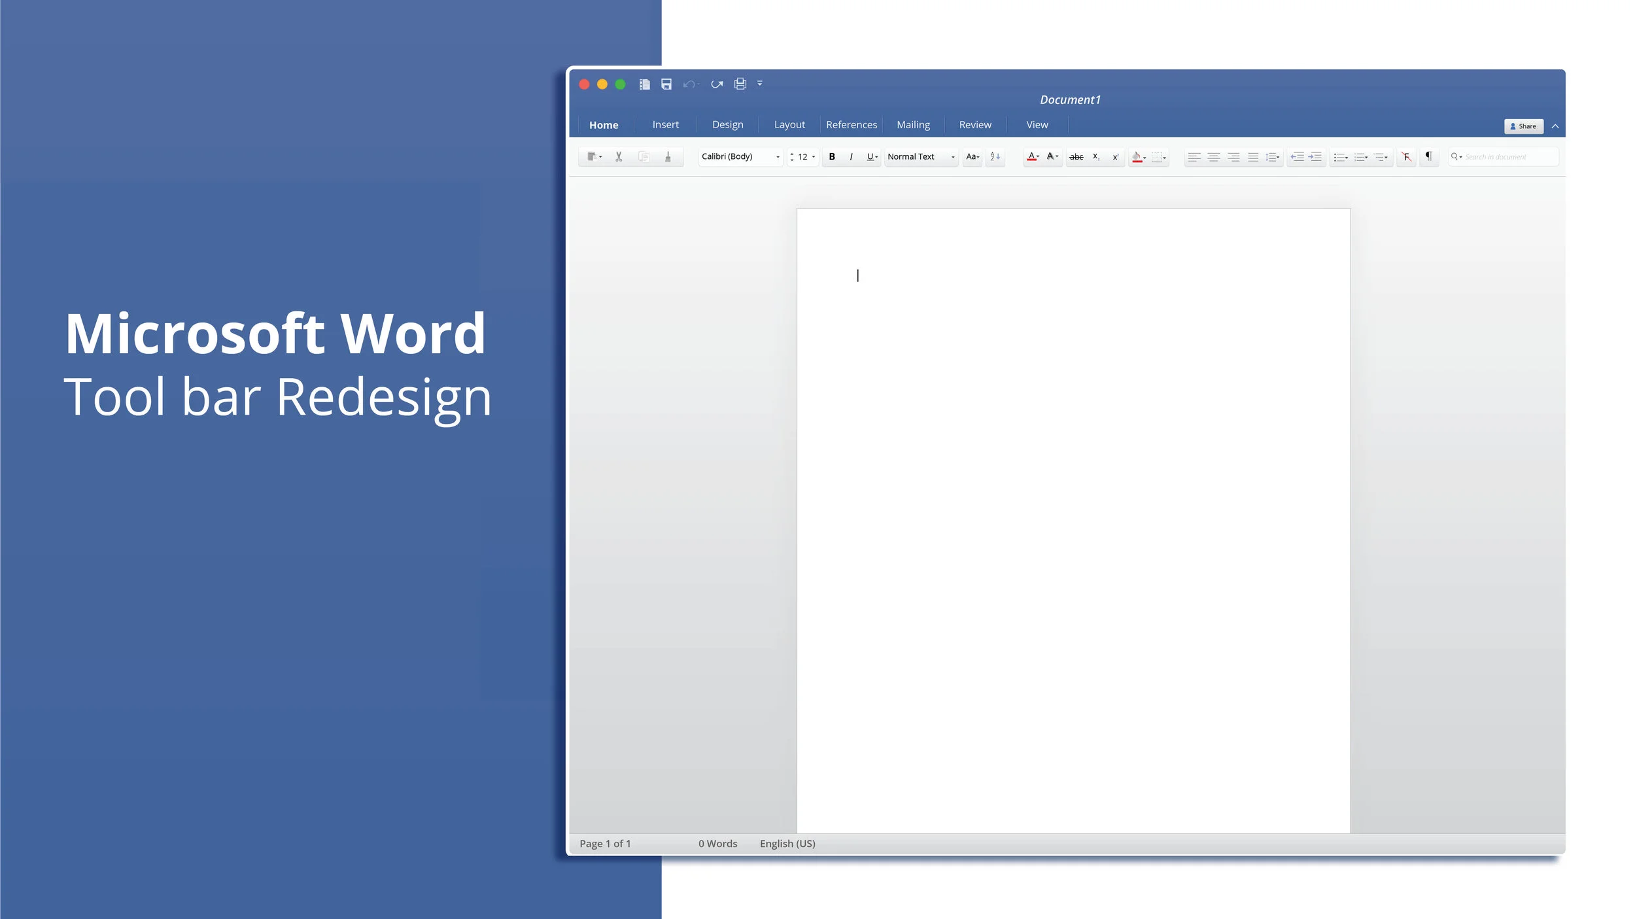Open the Paste clipboard dropdown
The width and height of the screenshot is (1635, 919).
click(x=594, y=157)
